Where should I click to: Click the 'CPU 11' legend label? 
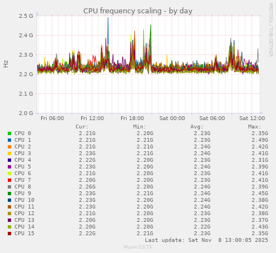(24, 207)
